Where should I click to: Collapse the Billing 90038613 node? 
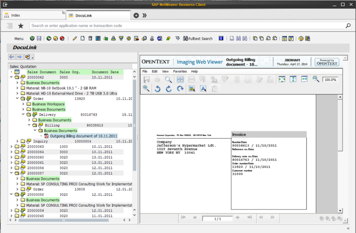pos(29,125)
